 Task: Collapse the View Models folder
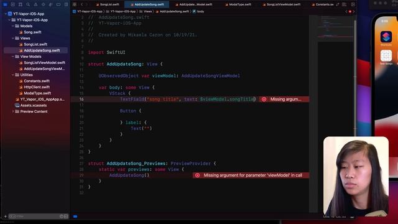13,57
